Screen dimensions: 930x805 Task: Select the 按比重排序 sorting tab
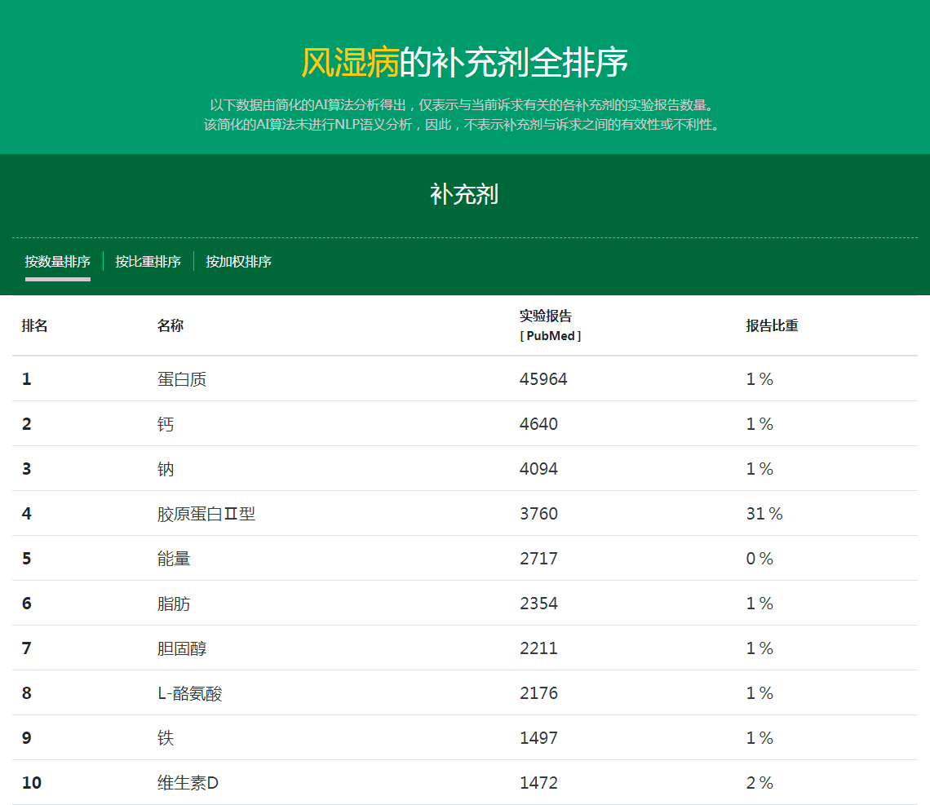tap(148, 262)
